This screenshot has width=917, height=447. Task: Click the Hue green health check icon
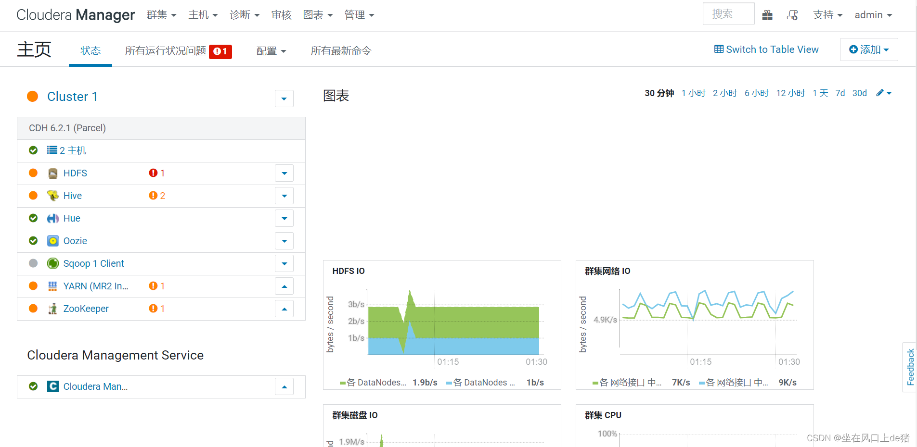pyautogui.click(x=33, y=218)
